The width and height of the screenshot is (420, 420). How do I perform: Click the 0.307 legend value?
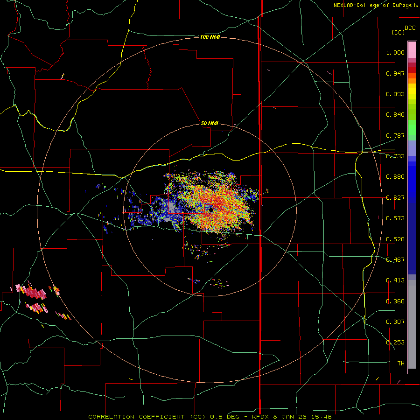[x=395, y=322]
